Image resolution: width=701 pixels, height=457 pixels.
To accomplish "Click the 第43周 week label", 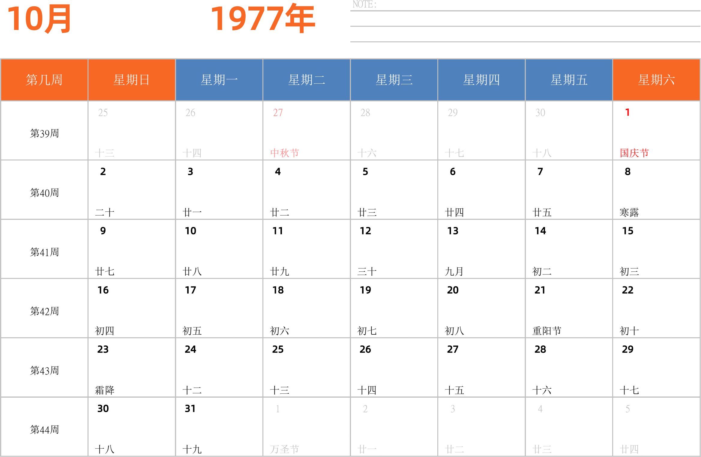I will tap(44, 371).
